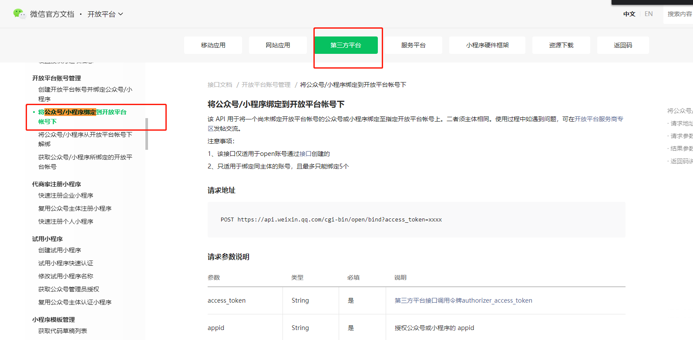The image size is (693, 340).
Task: Click the WeChat logo icon
Action: (19, 14)
